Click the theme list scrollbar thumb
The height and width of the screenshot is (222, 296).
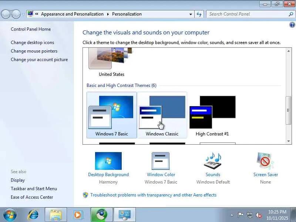click(x=288, y=110)
